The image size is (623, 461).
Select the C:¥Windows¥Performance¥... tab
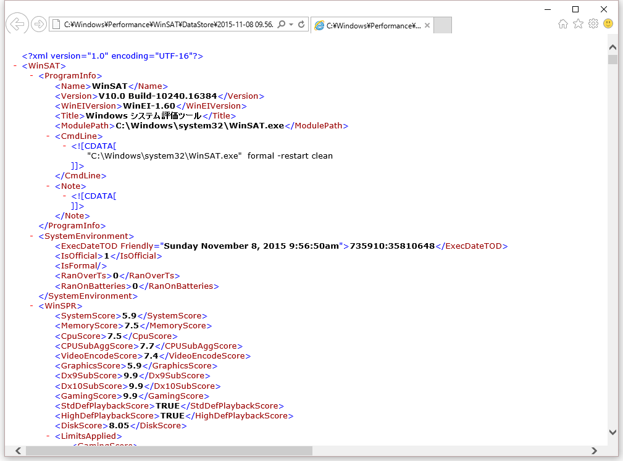[372, 25]
